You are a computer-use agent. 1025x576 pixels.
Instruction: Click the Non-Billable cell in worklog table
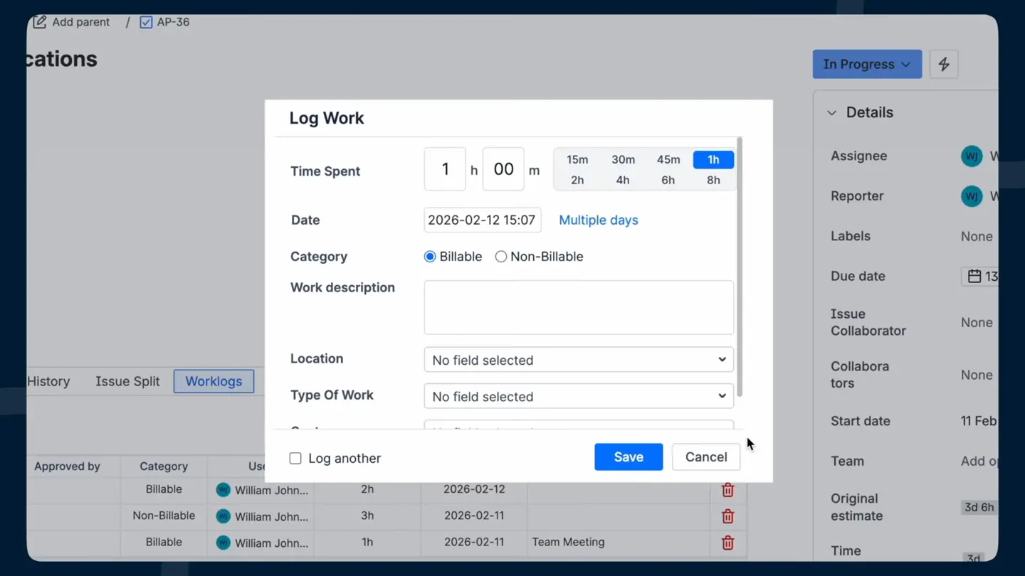(164, 516)
